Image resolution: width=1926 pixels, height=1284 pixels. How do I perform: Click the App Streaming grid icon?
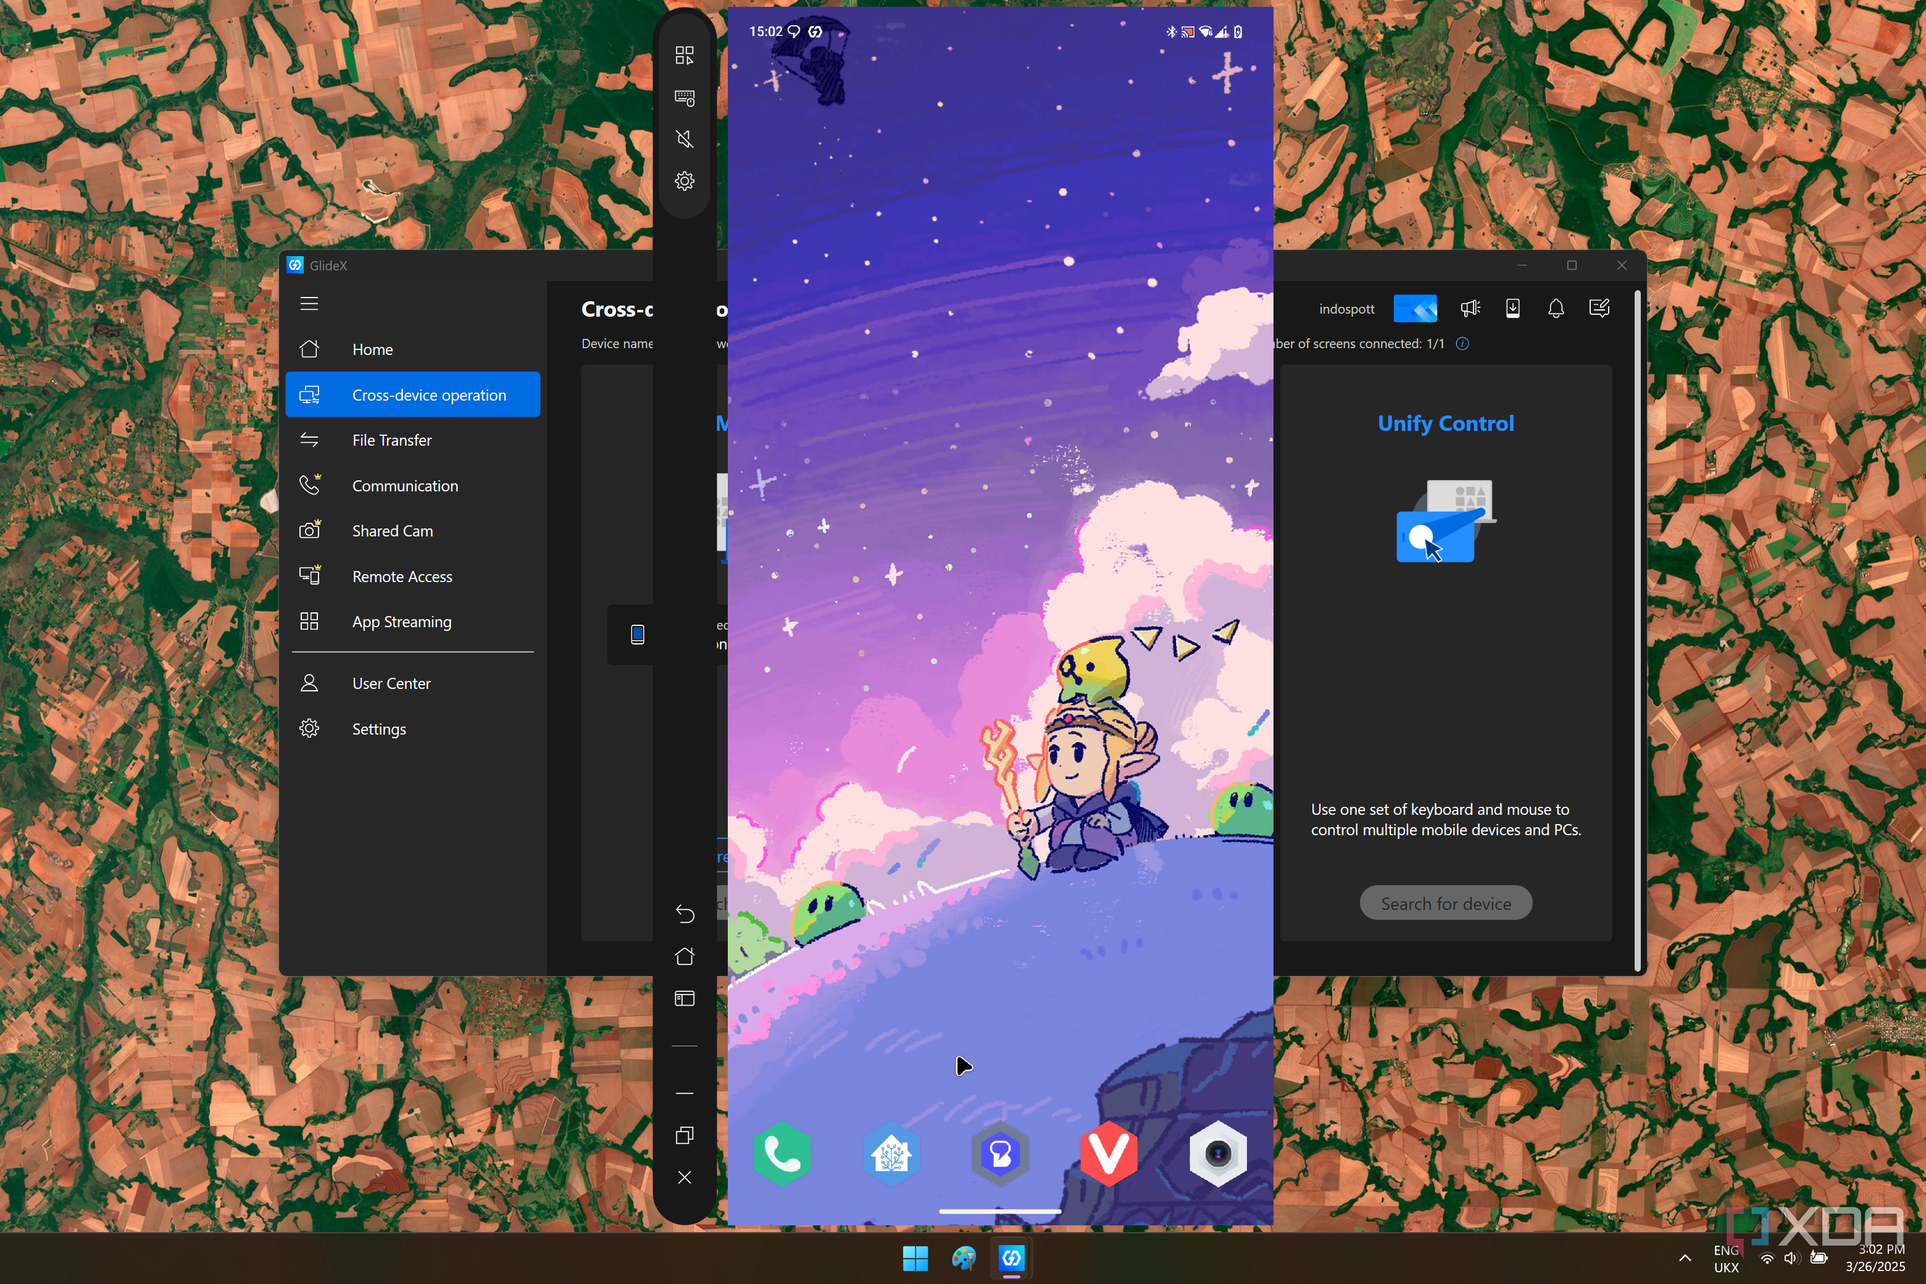click(x=309, y=622)
